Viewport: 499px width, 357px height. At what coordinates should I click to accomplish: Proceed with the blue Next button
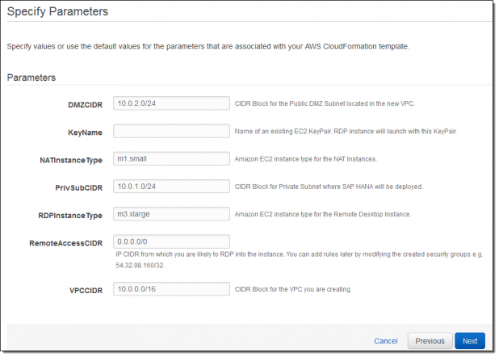(x=470, y=341)
